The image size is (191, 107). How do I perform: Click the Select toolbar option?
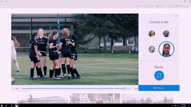pos(170,6)
